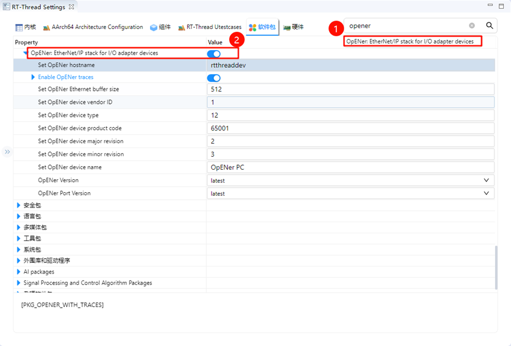This screenshot has height=346, width=511.
Task: Click the Property column header
Action: pos(27,42)
